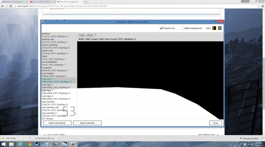Switch OpenIV viewer to grid view
The width and height of the screenshot is (265, 147).
coord(219,28)
